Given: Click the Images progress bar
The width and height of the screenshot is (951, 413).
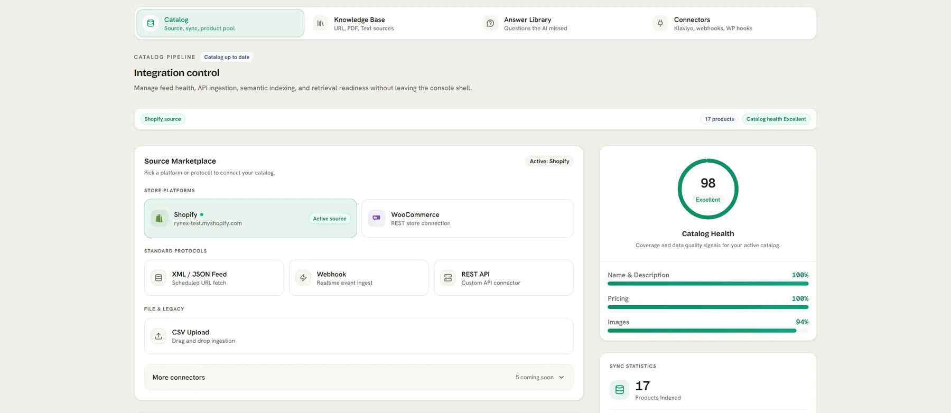Looking at the screenshot, I should pos(708,331).
